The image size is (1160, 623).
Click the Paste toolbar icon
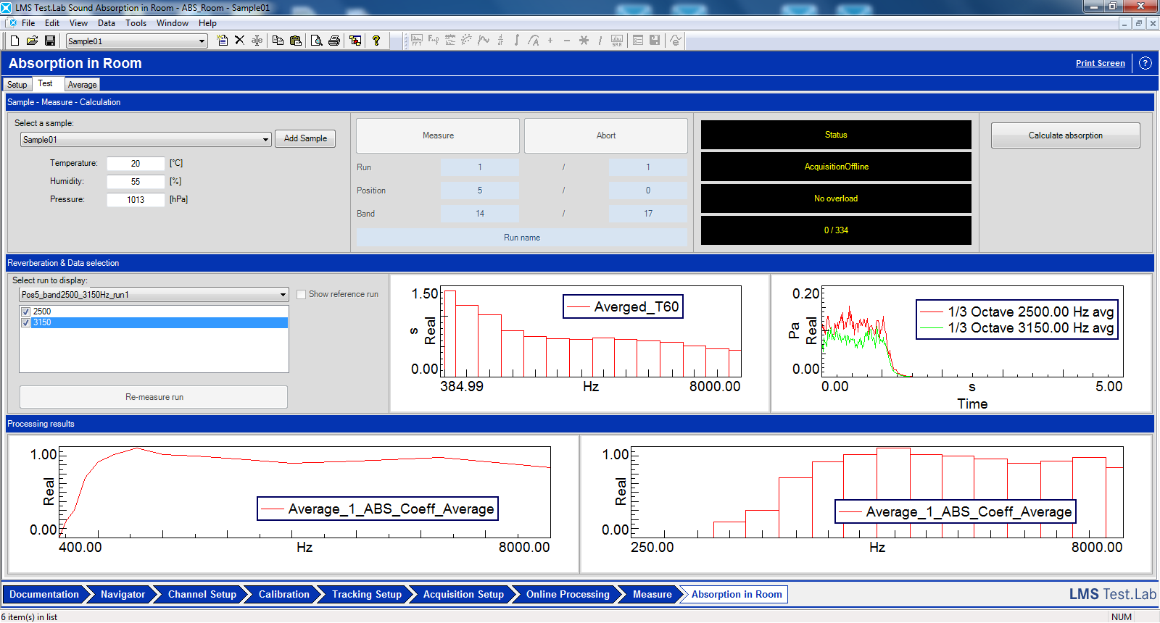pyautogui.click(x=295, y=41)
